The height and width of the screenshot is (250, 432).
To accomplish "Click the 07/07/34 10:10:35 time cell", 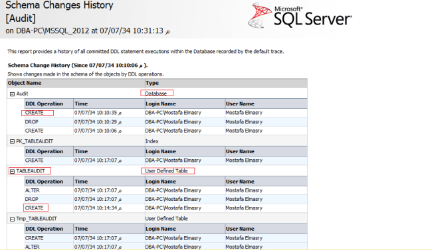I will coord(98,113).
